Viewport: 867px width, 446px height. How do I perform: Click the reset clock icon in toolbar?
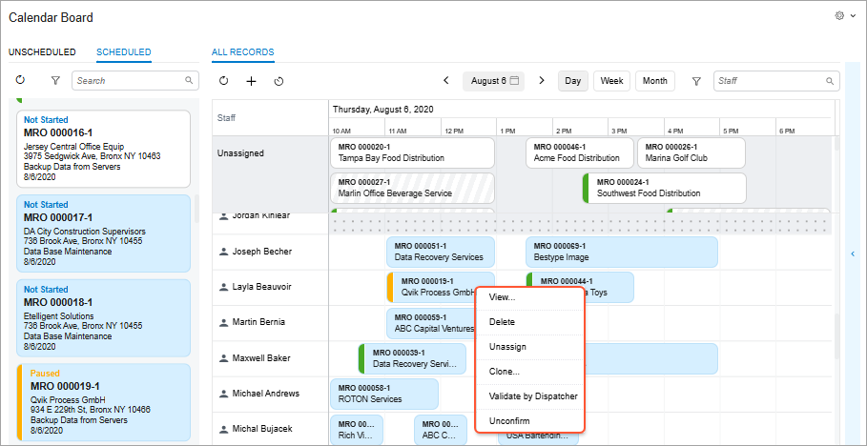click(279, 81)
